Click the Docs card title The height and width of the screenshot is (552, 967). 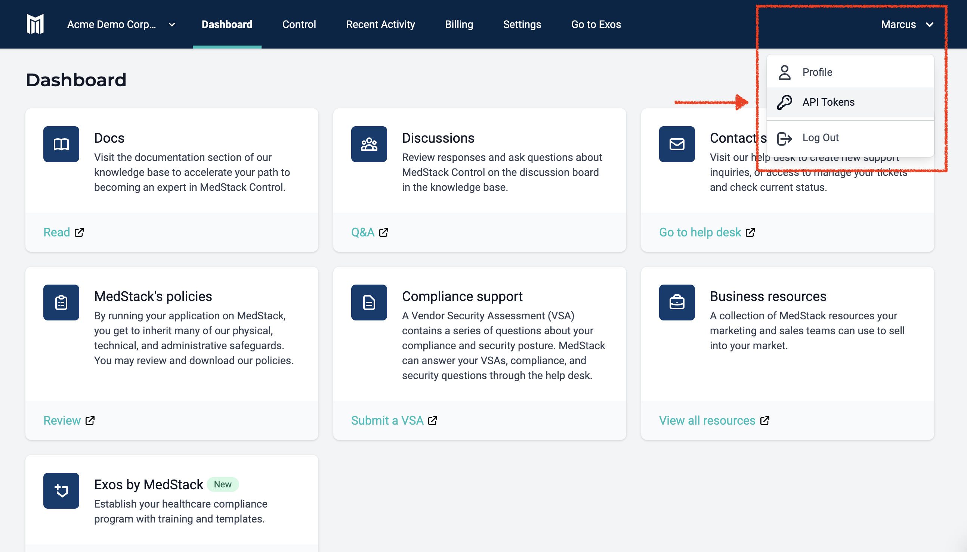[x=109, y=138]
